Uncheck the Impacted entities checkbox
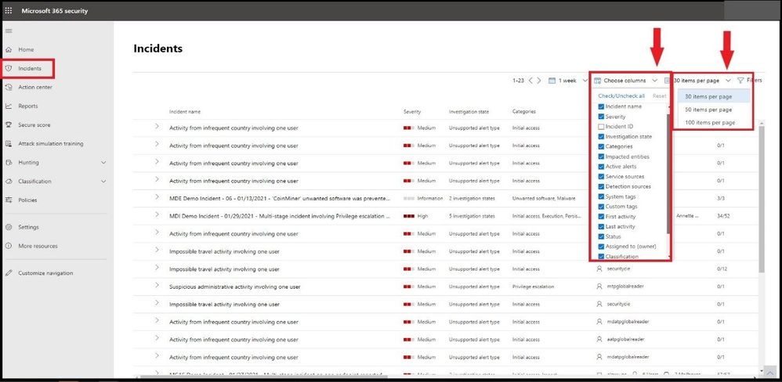The height and width of the screenshot is (382, 782). pyautogui.click(x=601, y=157)
